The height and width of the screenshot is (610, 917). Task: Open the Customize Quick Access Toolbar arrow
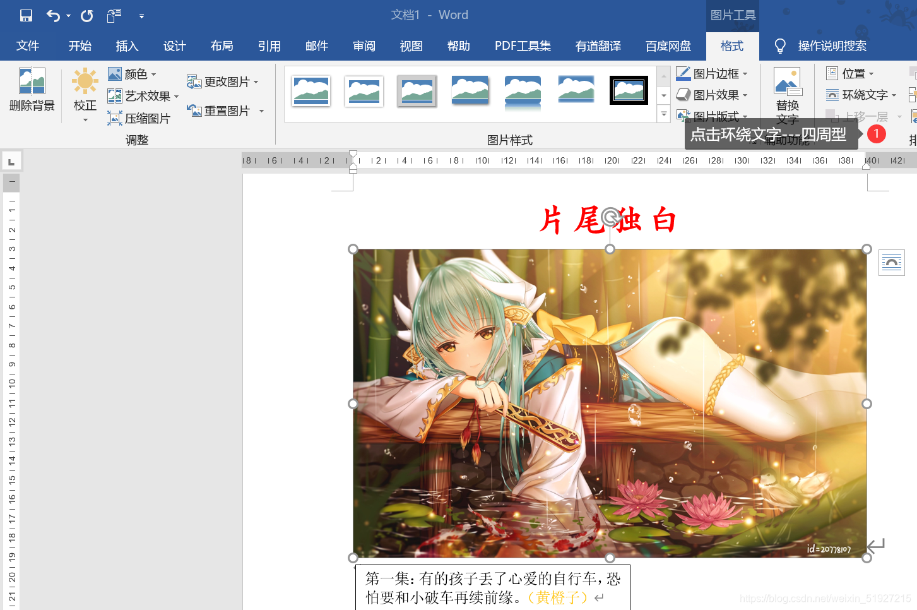point(141,16)
